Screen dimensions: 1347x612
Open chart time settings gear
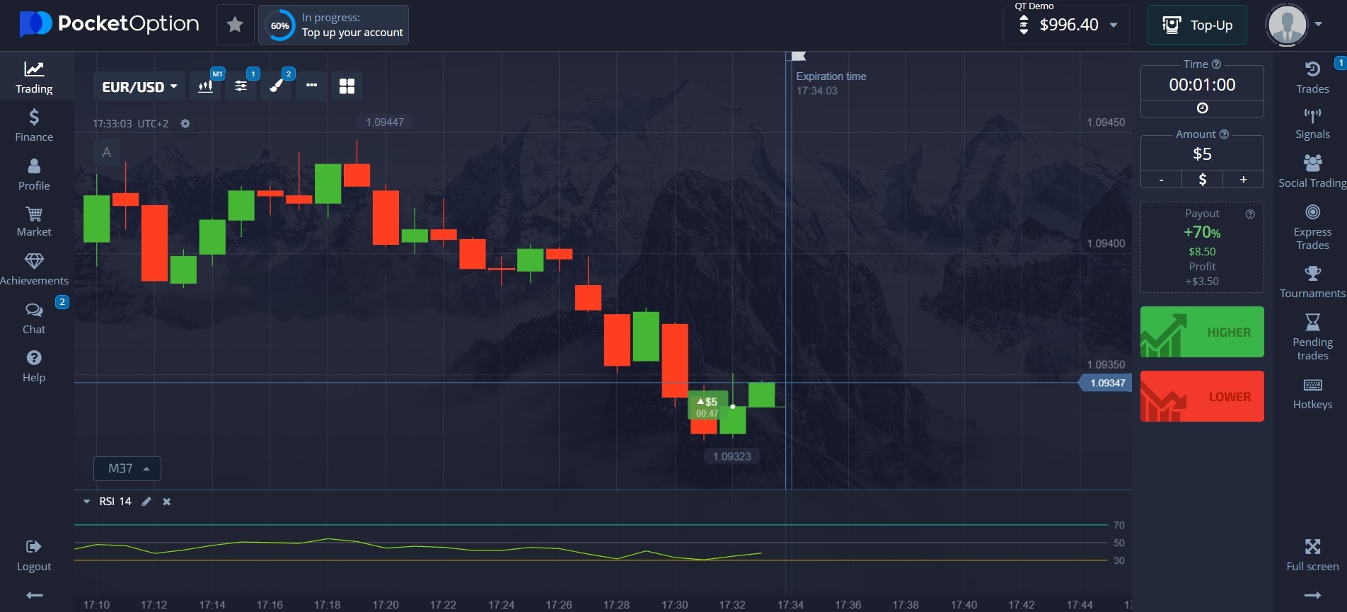click(185, 124)
